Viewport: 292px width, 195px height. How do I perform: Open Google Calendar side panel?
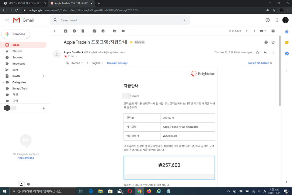(x=287, y=32)
